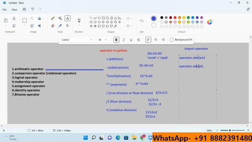The image size is (252, 142).
Task: Enable the Background fill checkbox
Action: pos(172,40)
